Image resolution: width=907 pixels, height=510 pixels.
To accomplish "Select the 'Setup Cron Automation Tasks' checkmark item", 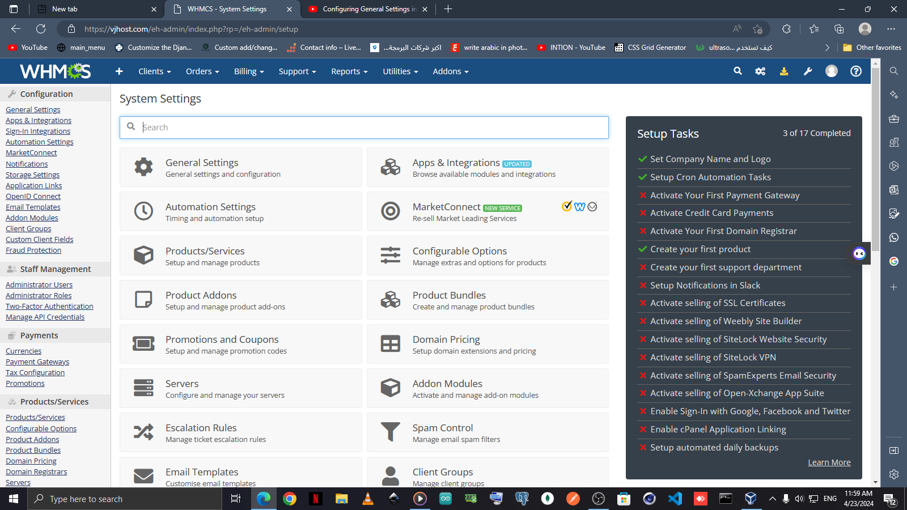I will 710,177.
